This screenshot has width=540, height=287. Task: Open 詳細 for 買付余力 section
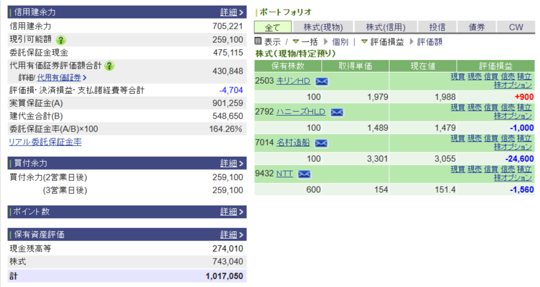point(232,163)
